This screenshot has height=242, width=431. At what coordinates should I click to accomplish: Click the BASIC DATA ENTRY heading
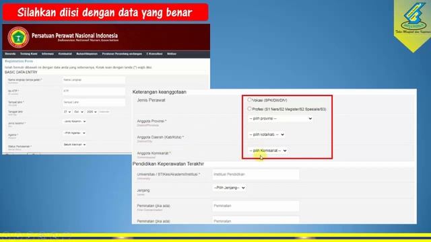(21, 72)
